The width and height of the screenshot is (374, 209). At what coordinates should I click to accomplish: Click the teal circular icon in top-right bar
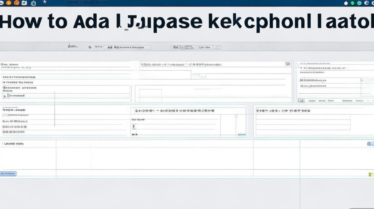pos(359,3)
